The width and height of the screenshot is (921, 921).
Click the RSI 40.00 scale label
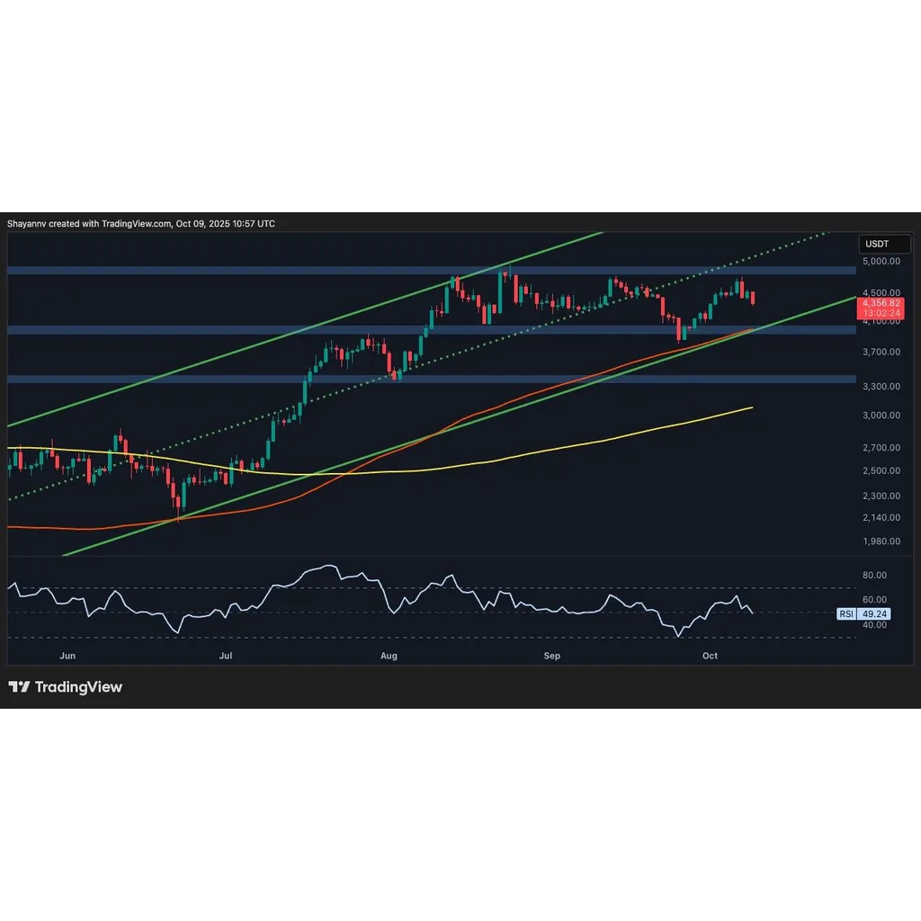pyautogui.click(x=874, y=625)
